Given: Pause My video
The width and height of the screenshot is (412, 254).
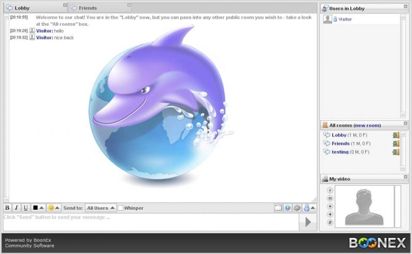Looking at the screenshot, I should (x=330, y=198).
